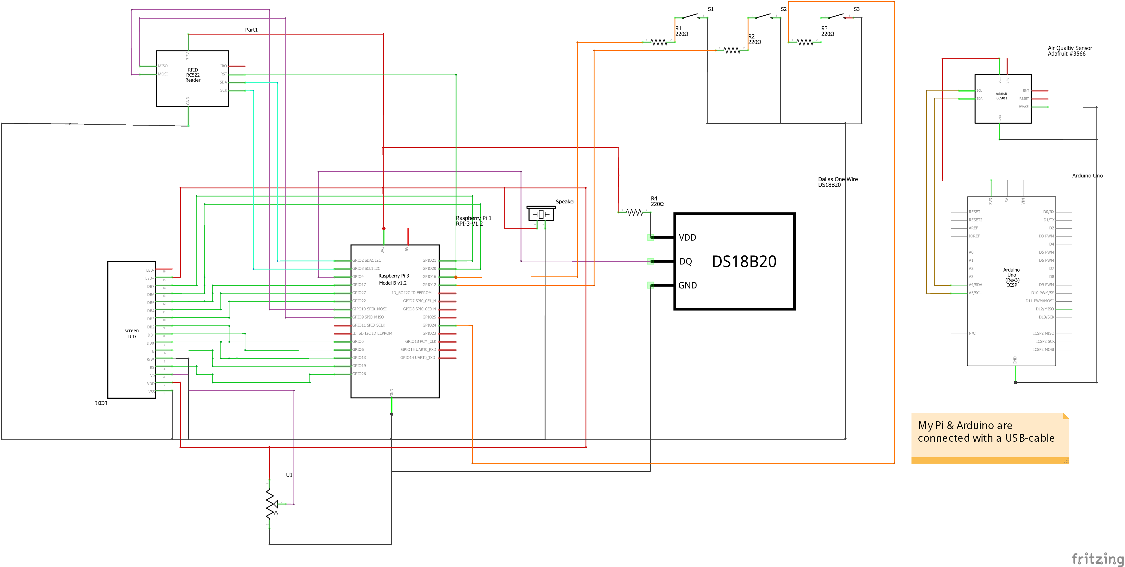Click the 'GPIO17' pin label
This screenshot has width=1125, height=567.
tap(359, 285)
